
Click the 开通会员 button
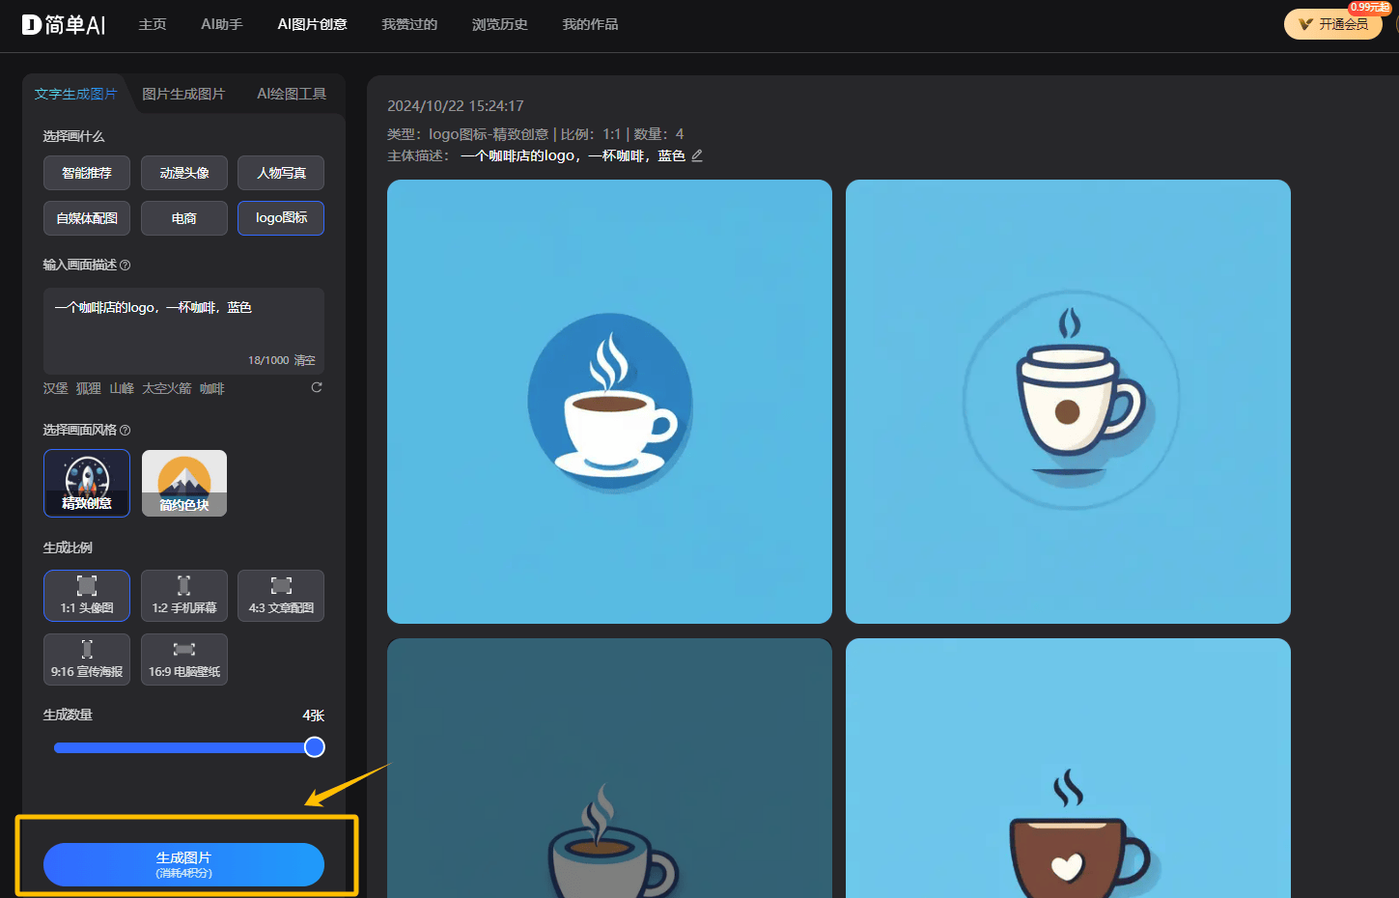coord(1333,24)
